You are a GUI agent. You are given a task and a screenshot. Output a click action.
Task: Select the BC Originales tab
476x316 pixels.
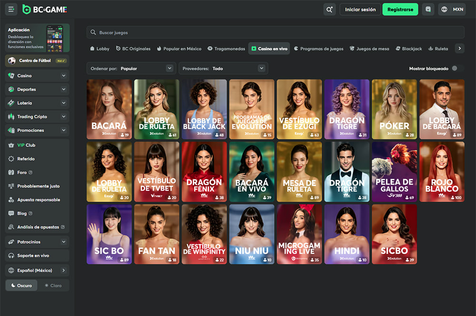(x=133, y=48)
